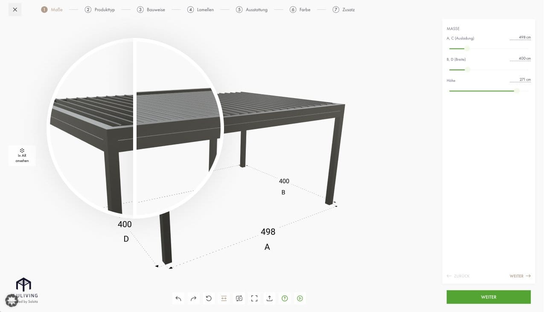Open the help dialog
This screenshot has height=312, width=544.
[x=285, y=298]
